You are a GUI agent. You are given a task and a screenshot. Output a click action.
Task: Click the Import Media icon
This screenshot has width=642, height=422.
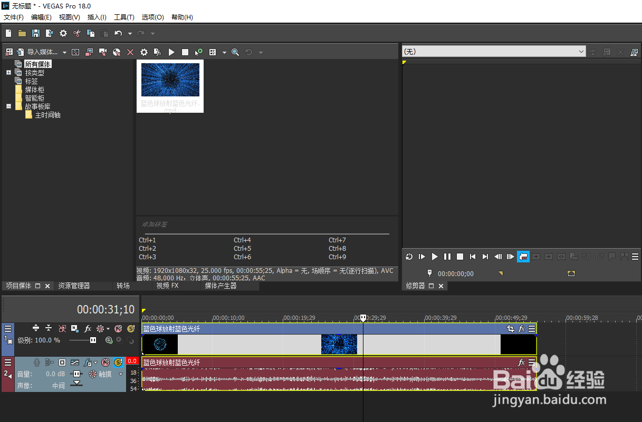(x=21, y=52)
